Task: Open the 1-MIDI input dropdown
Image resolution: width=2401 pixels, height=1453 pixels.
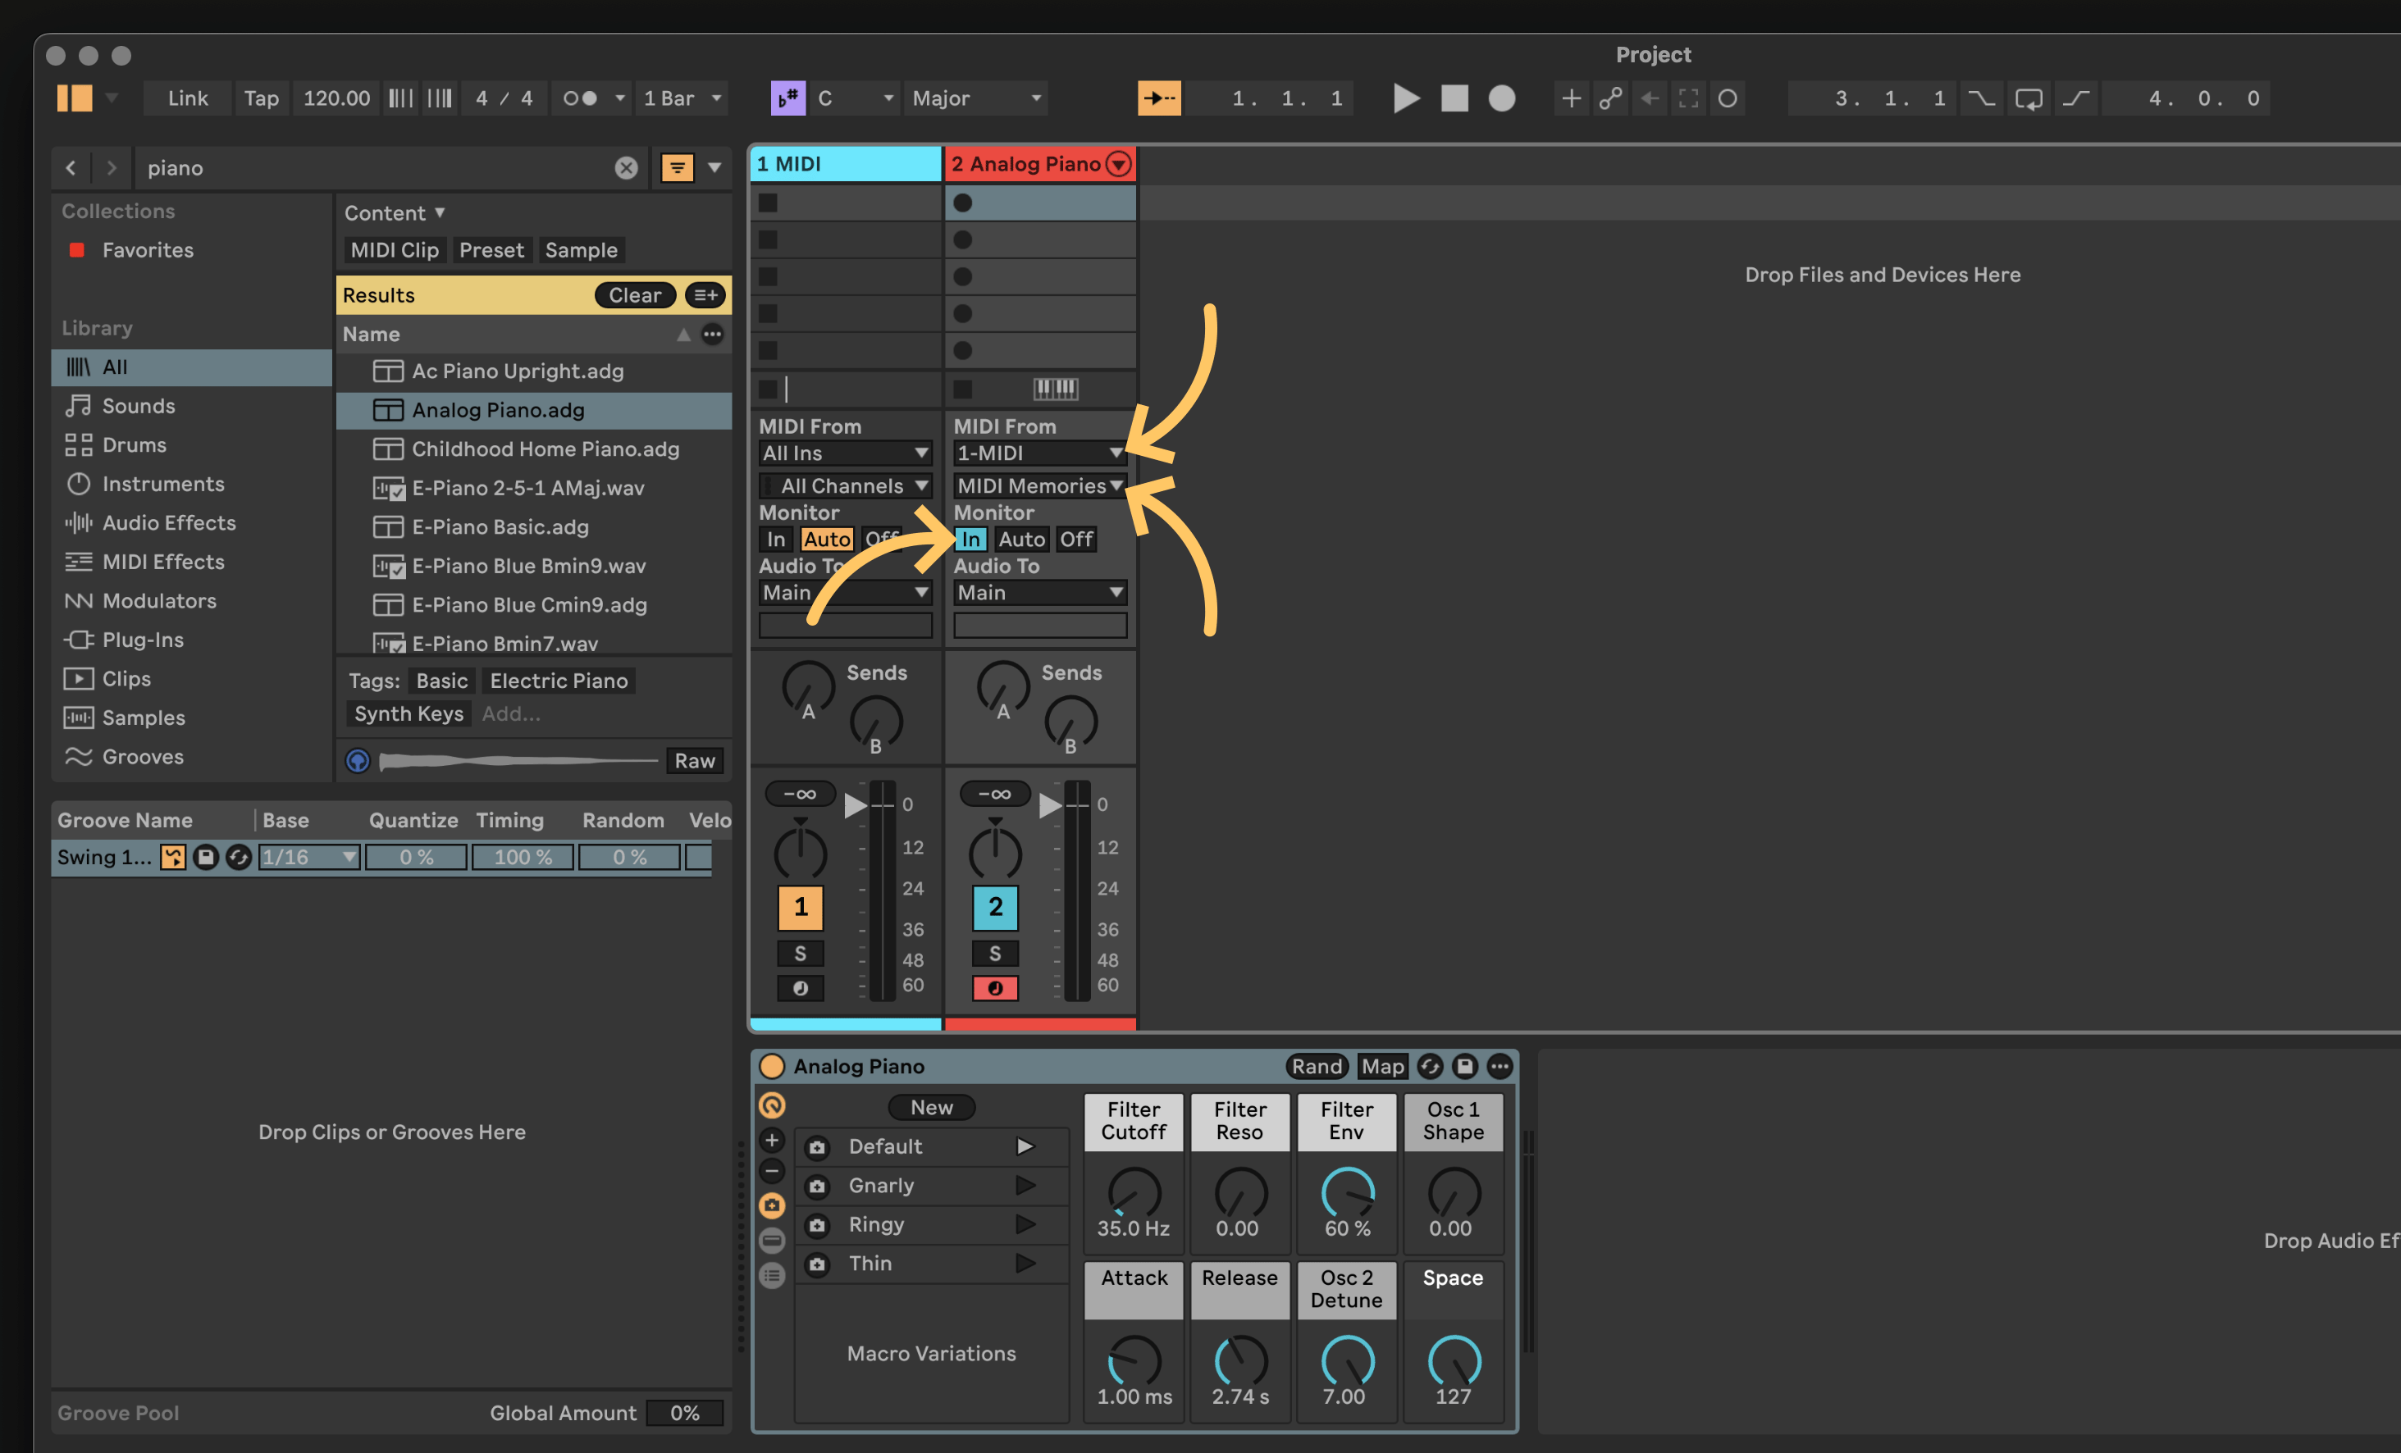Action: (1039, 453)
